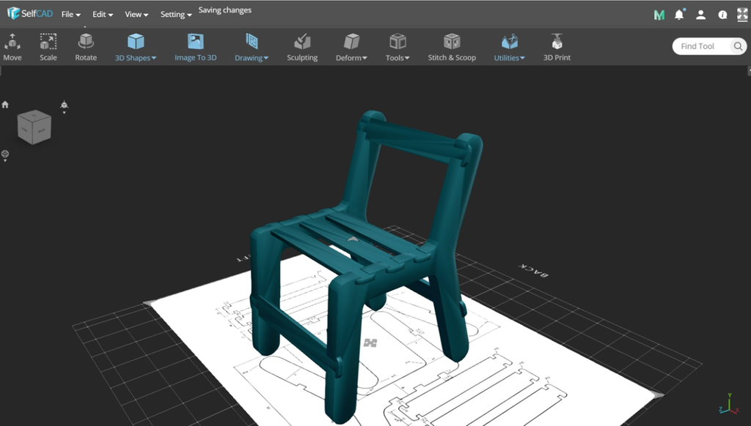
Task: Open the Utilities dropdown
Action: click(508, 45)
